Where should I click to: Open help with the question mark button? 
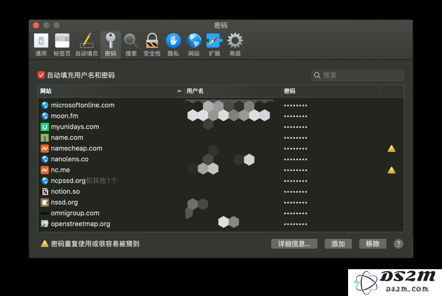[398, 244]
